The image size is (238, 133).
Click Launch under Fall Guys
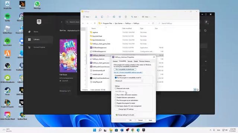pyautogui.click(x=64, y=81)
